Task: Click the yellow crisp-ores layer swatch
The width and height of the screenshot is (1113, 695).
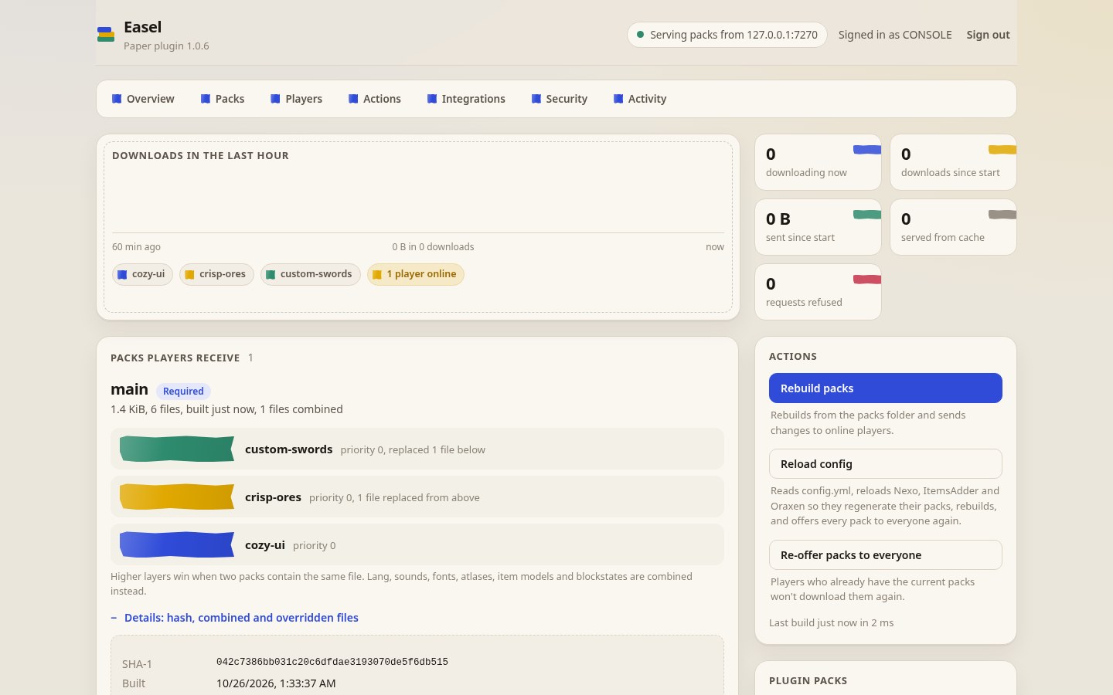Action: coord(177,497)
